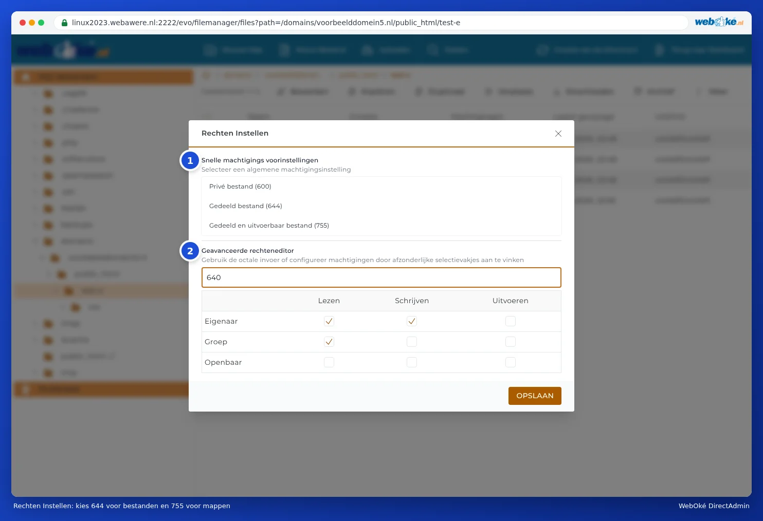This screenshot has height=521, width=763.
Task: Enable Openbaar Schrijven checkbox
Action: 412,362
